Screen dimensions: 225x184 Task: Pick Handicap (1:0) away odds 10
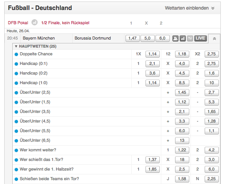pyautogui.click(x=212, y=83)
